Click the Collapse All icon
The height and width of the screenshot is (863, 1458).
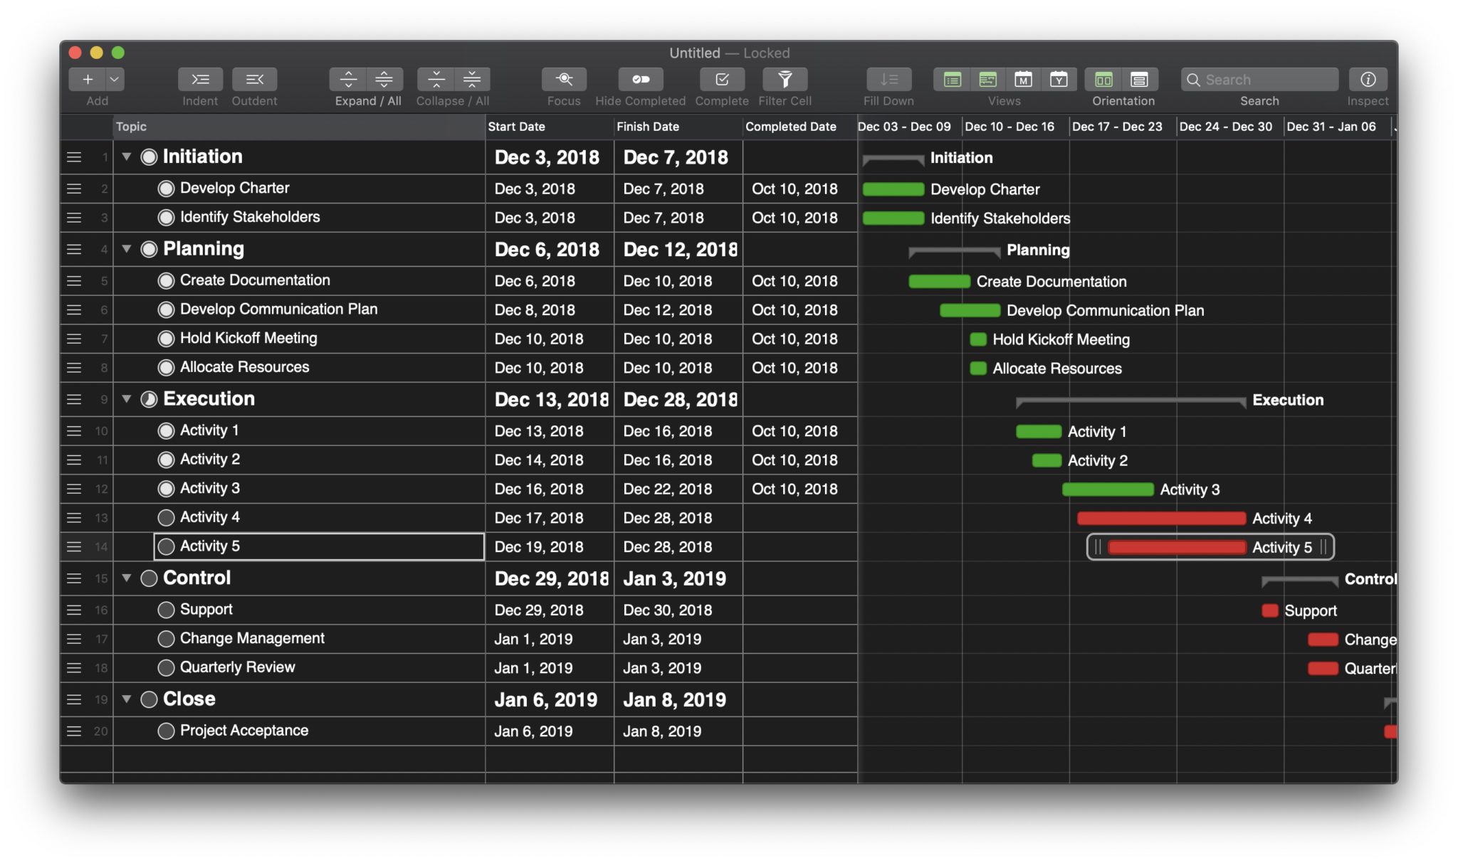coord(472,79)
